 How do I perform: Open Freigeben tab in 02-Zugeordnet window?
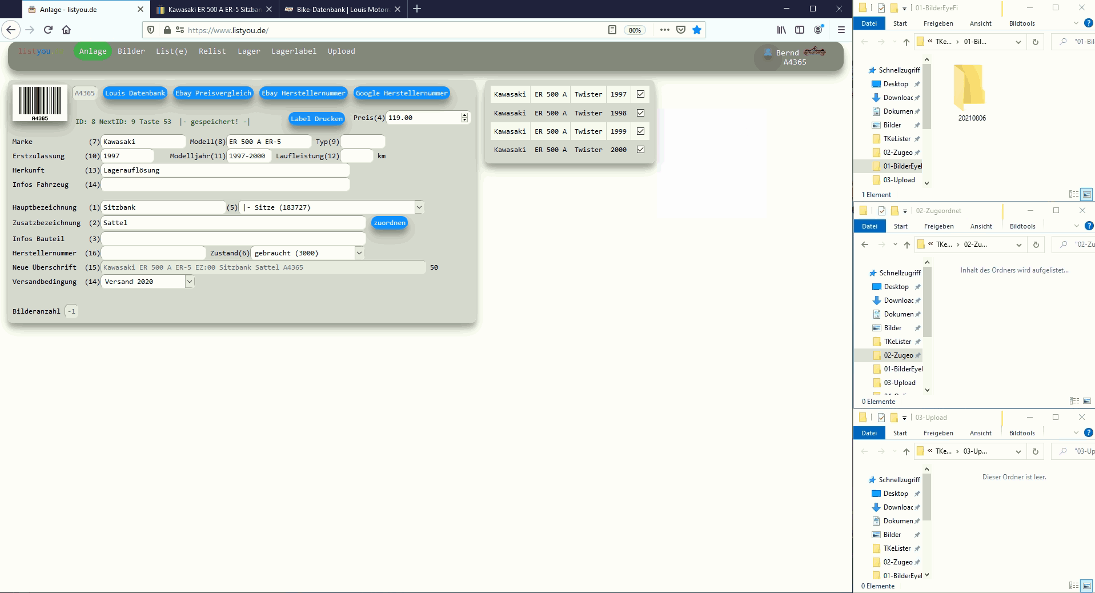coord(939,226)
